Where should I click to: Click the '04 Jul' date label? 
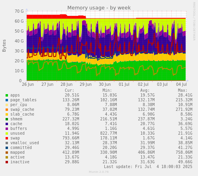[x=181, y=84]
